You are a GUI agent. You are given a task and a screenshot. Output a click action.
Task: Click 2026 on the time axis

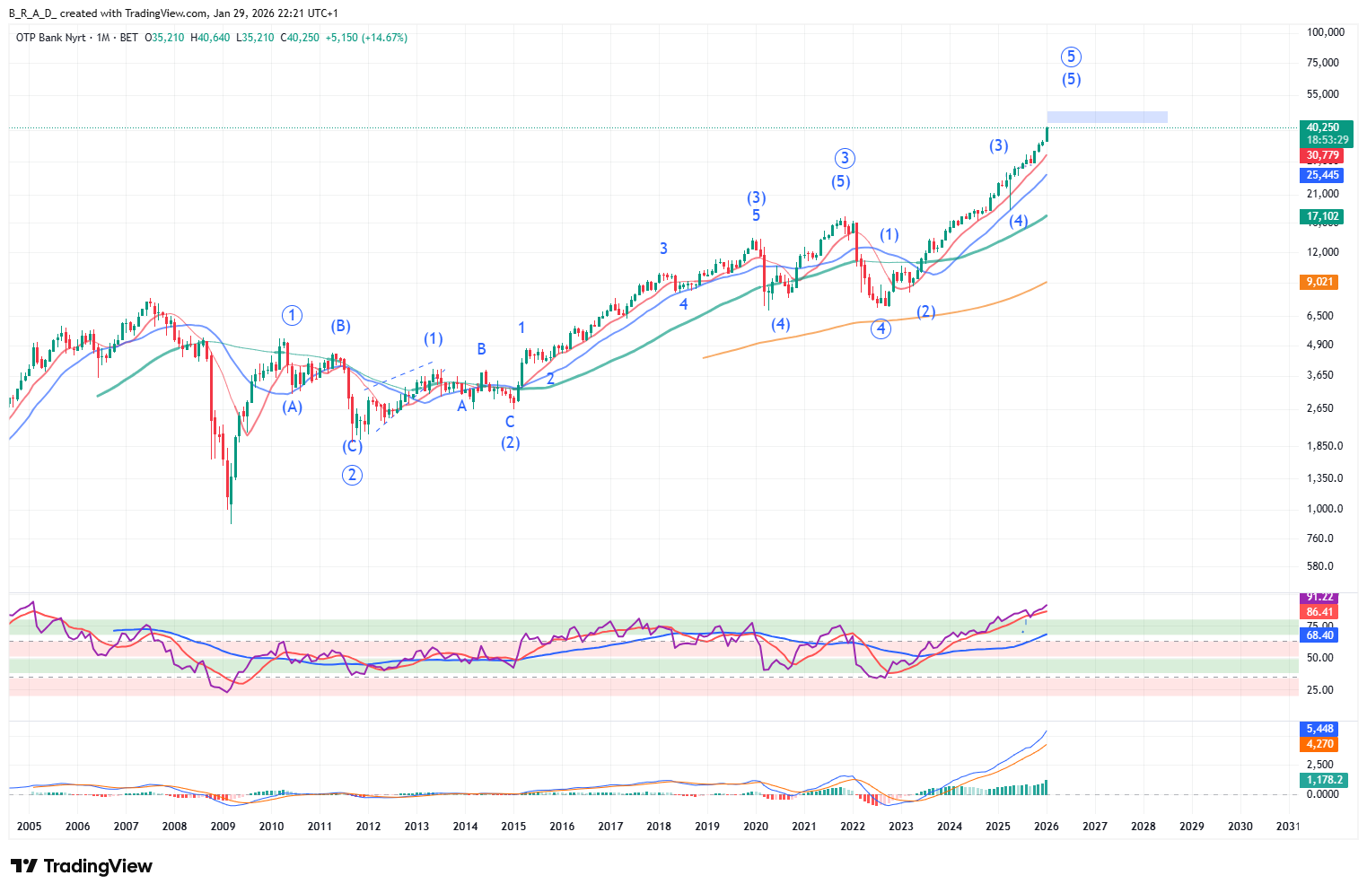tap(1046, 827)
